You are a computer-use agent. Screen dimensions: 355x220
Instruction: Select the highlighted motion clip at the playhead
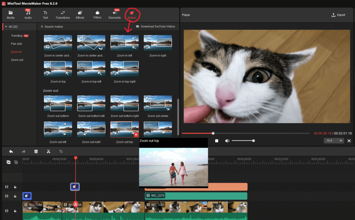click(75, 186)
